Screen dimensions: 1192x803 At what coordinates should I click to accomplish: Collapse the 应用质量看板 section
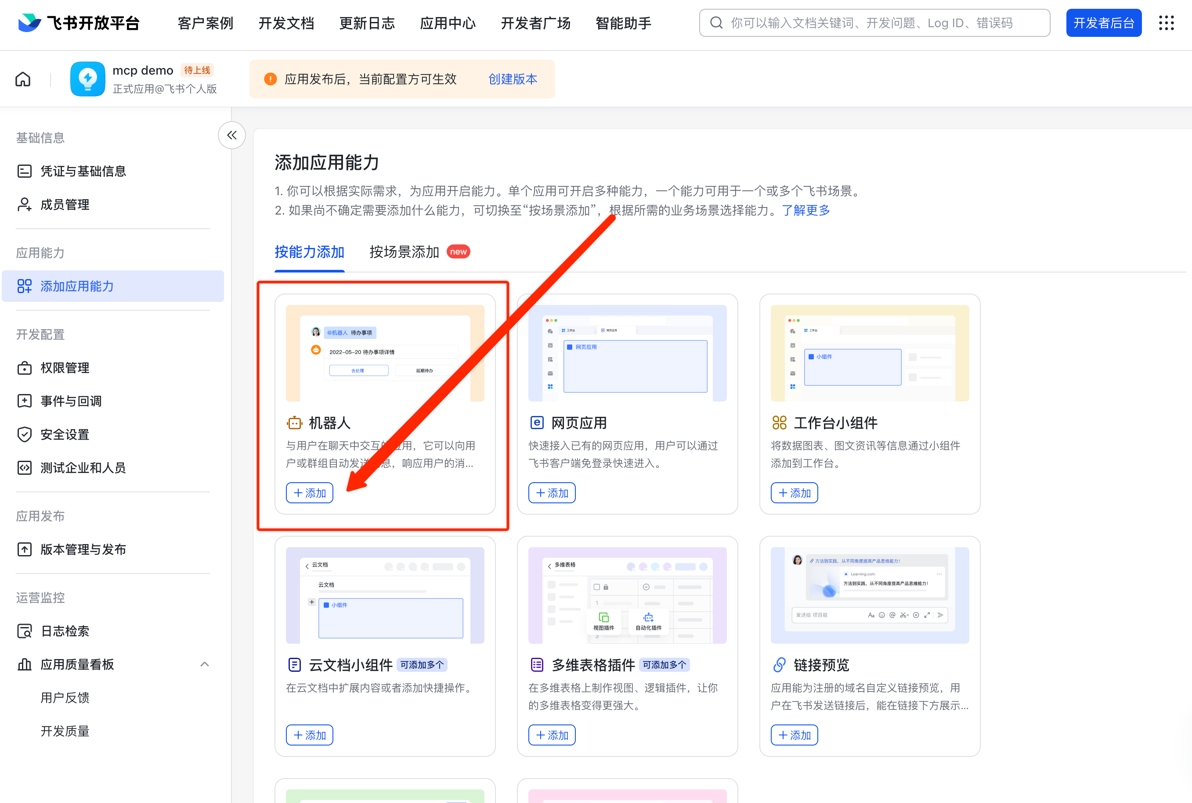click(x=205, y=664)
